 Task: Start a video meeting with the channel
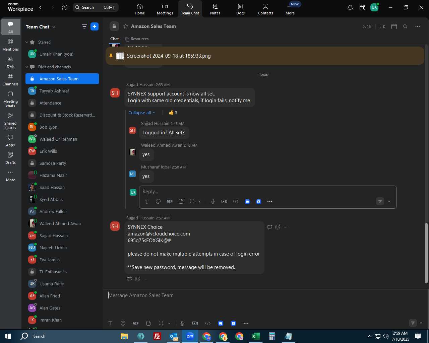382,26
